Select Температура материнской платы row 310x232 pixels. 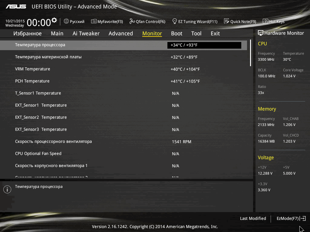pos(124,57)
